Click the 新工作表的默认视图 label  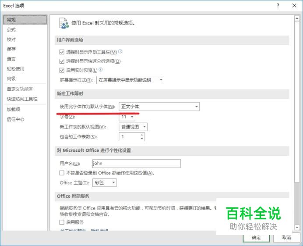pyautogui.click(x=83, y=127)
